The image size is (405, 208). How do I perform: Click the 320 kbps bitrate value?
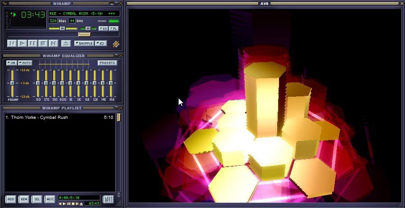pos(53,21)
